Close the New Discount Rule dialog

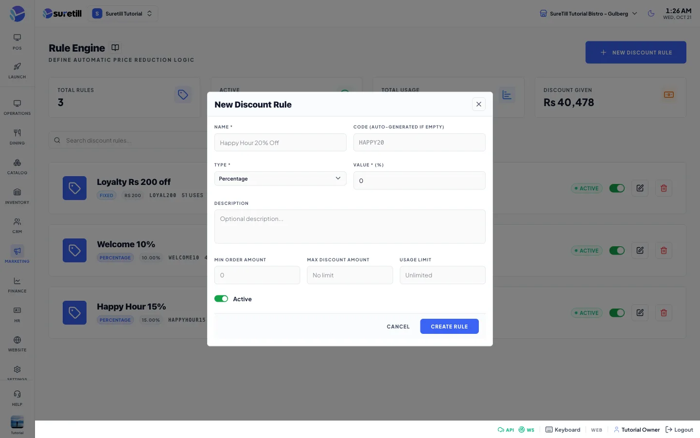click(479, 104)
